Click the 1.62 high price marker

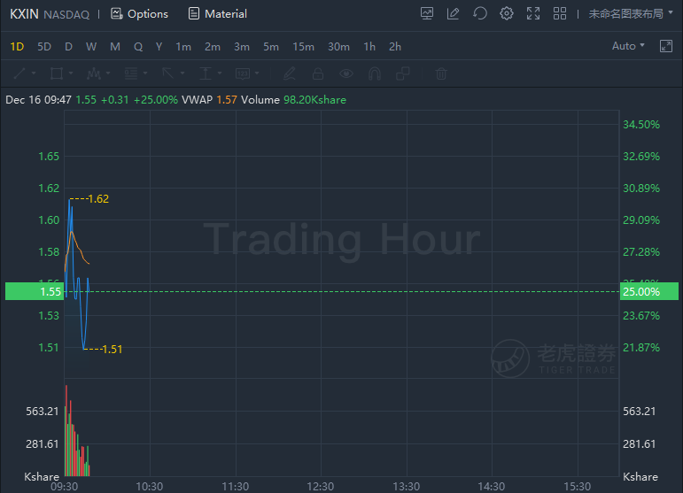click(98, 199)
